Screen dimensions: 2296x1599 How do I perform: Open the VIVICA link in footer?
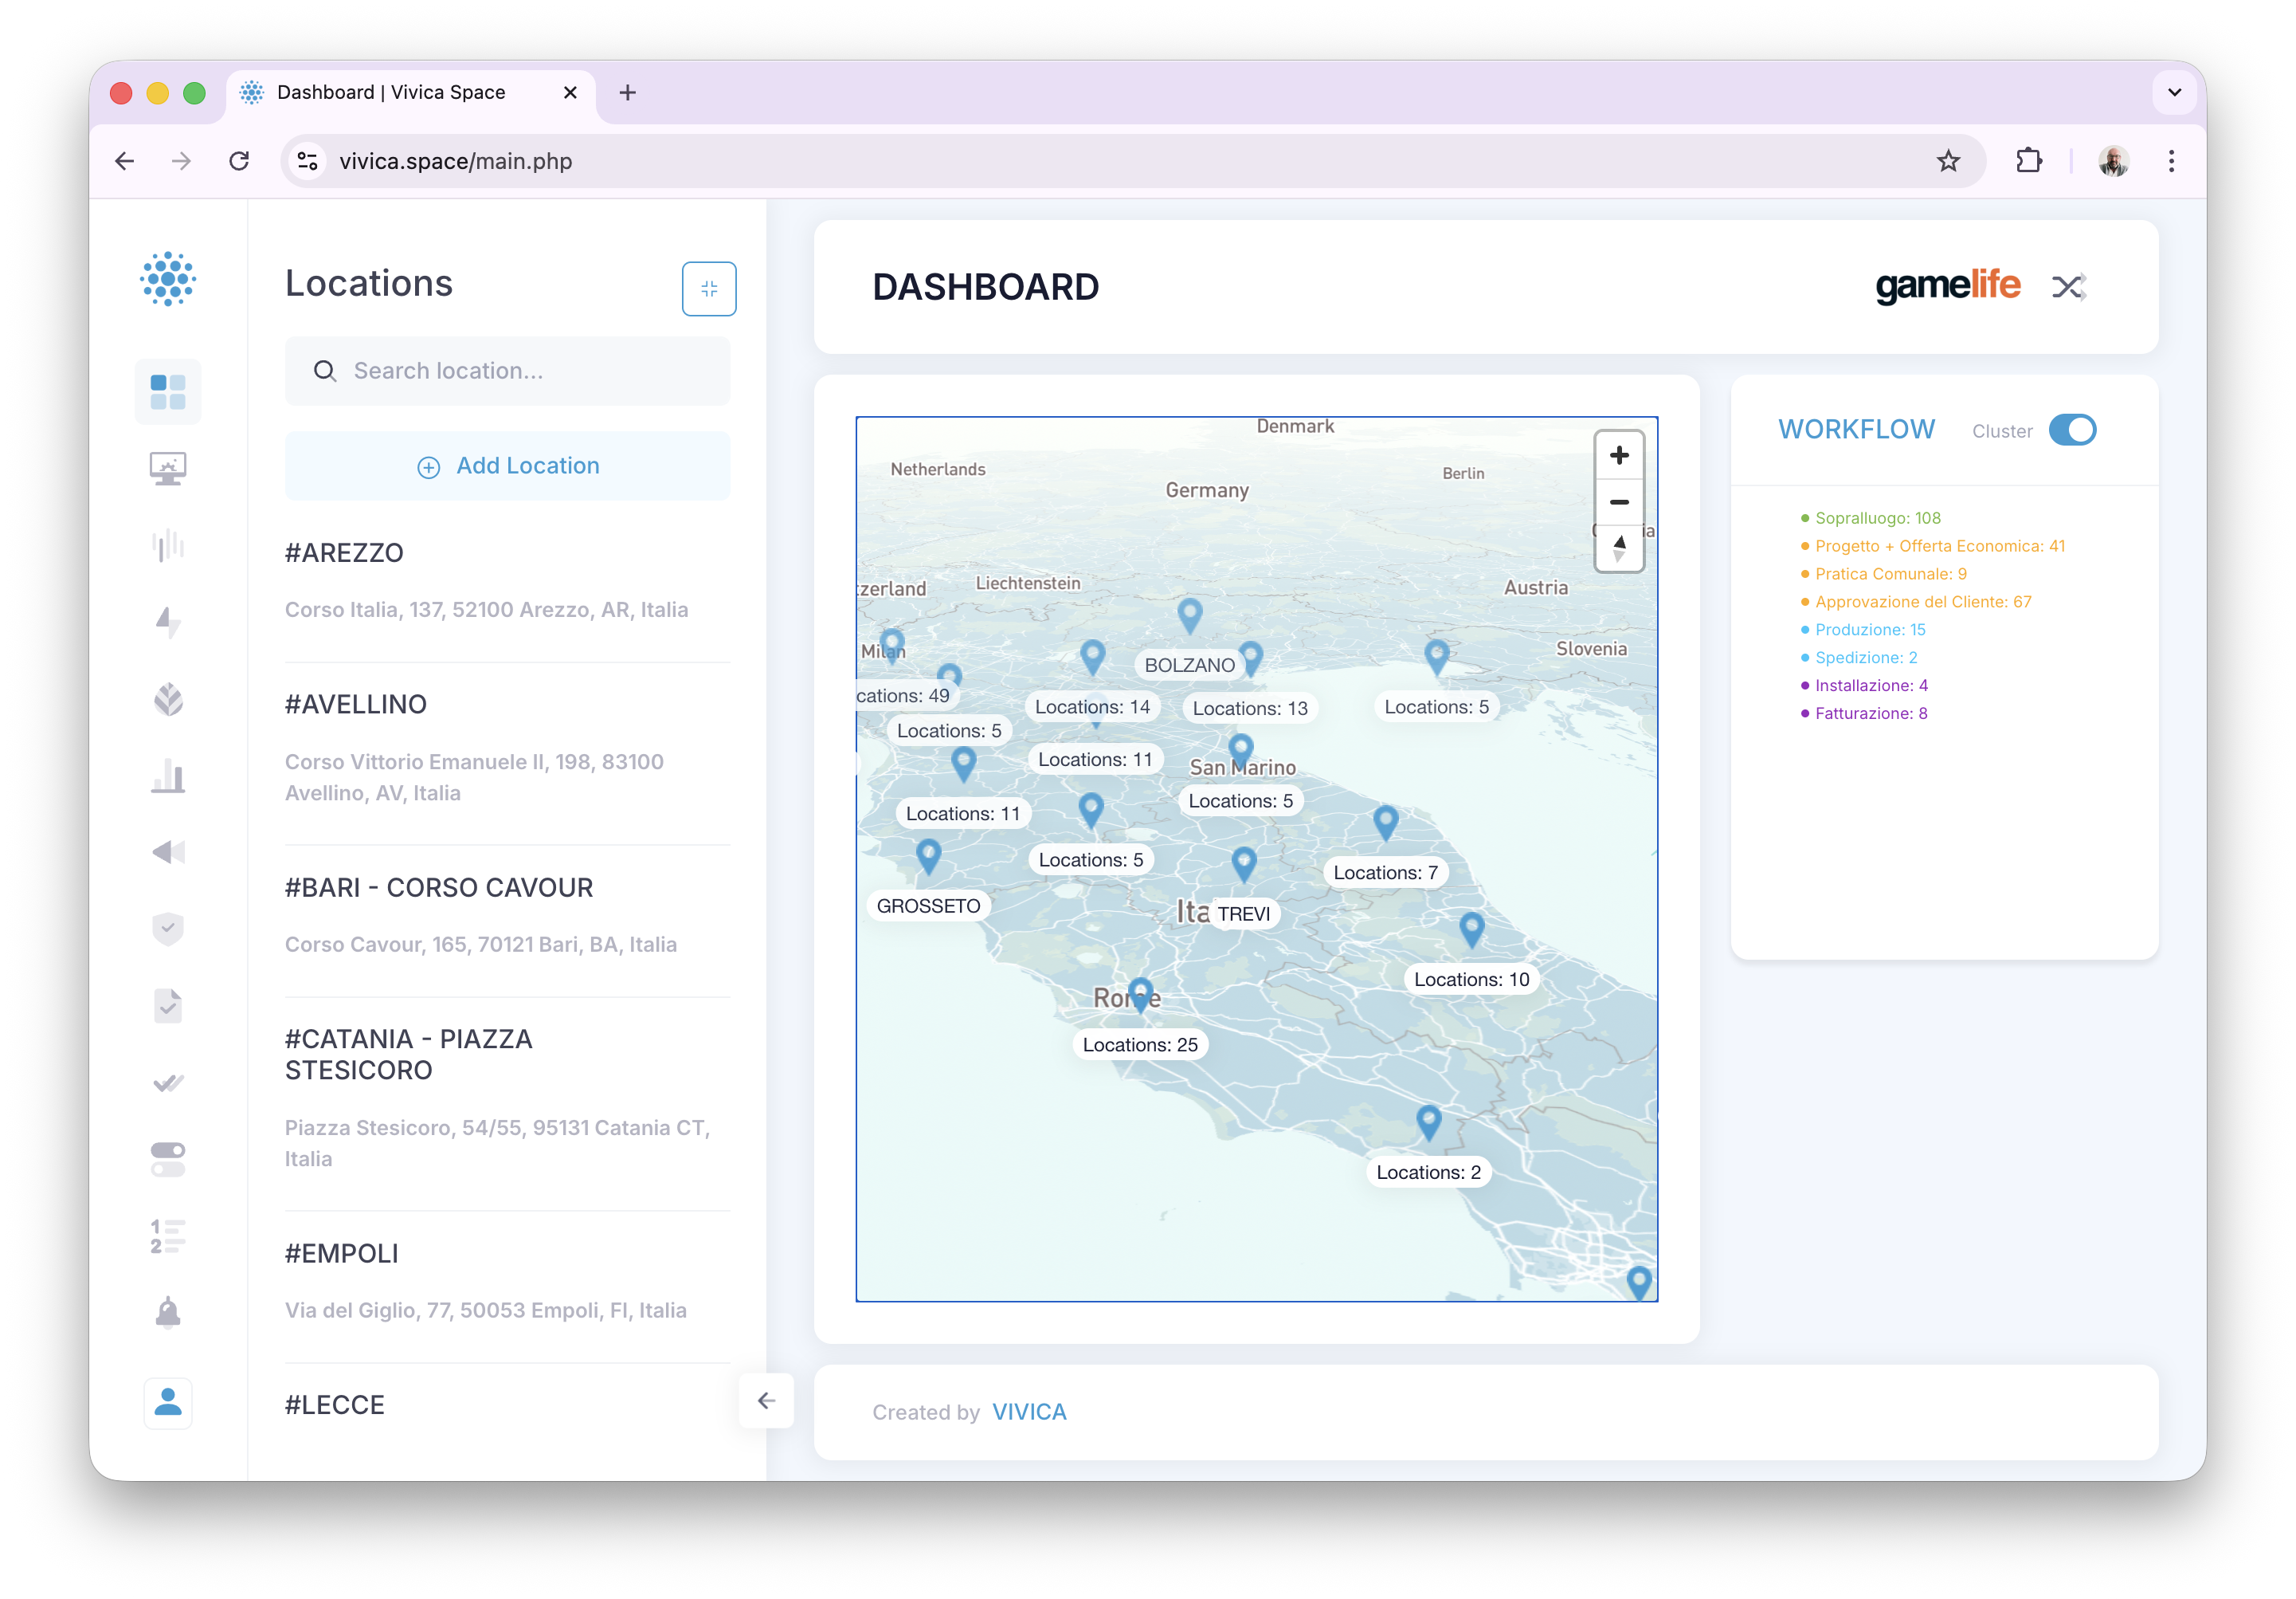[1029, 1412]
